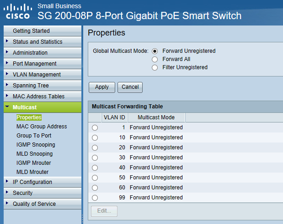
Task: Collapse the Multicast section arrow
Action: point(7,107)
